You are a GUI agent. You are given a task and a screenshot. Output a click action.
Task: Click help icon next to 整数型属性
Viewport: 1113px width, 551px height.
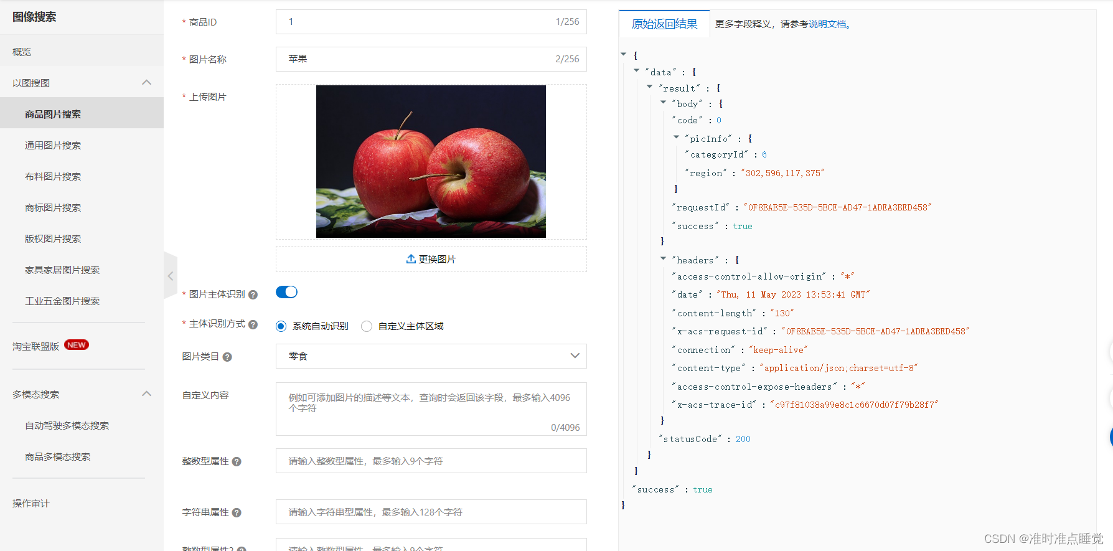coord(237,461)
